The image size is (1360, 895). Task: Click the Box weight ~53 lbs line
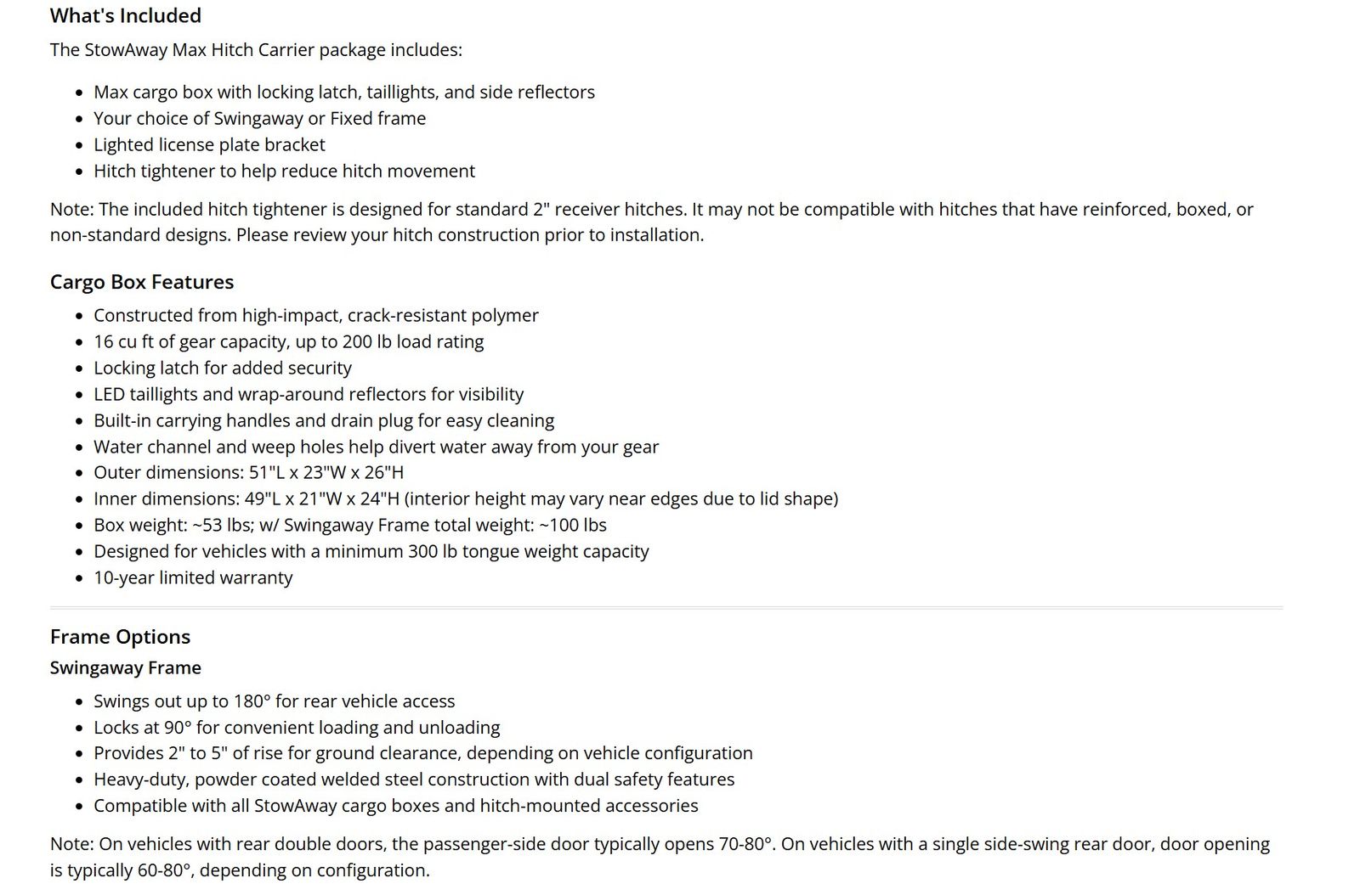pos(350,525)
